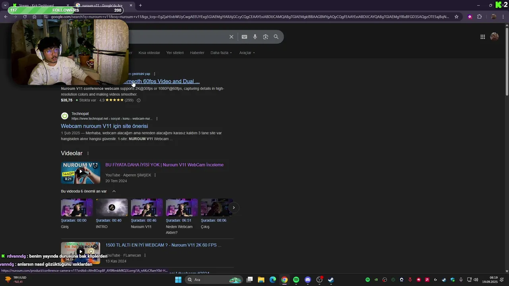Select the 'Haberler' filter

click(x=197, y=53)
